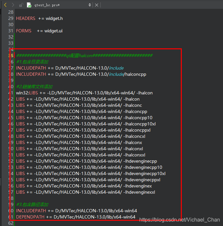Click the win32:LIBS -lhalcon line
This screenshot has height=226, width=223.
click(x=84, y=93)
